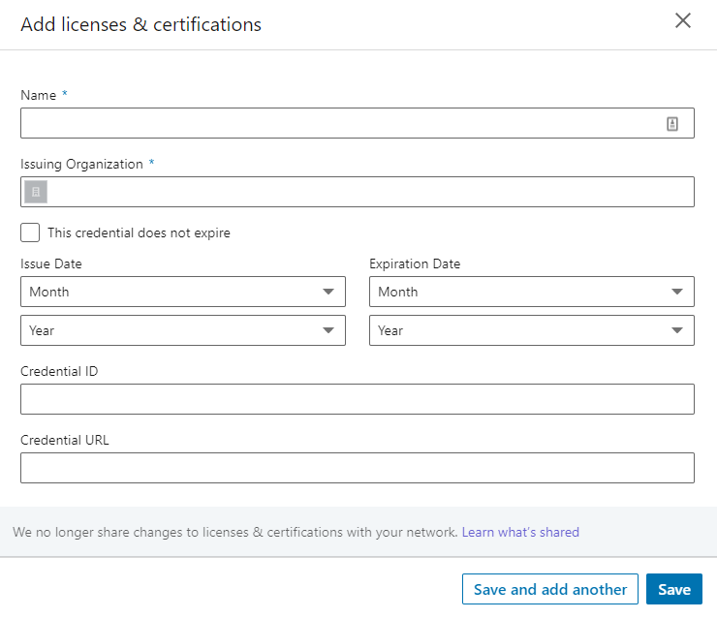Click the contact card icon in Name field
Screen dimensions: 717x619
(x=672, y=123)
